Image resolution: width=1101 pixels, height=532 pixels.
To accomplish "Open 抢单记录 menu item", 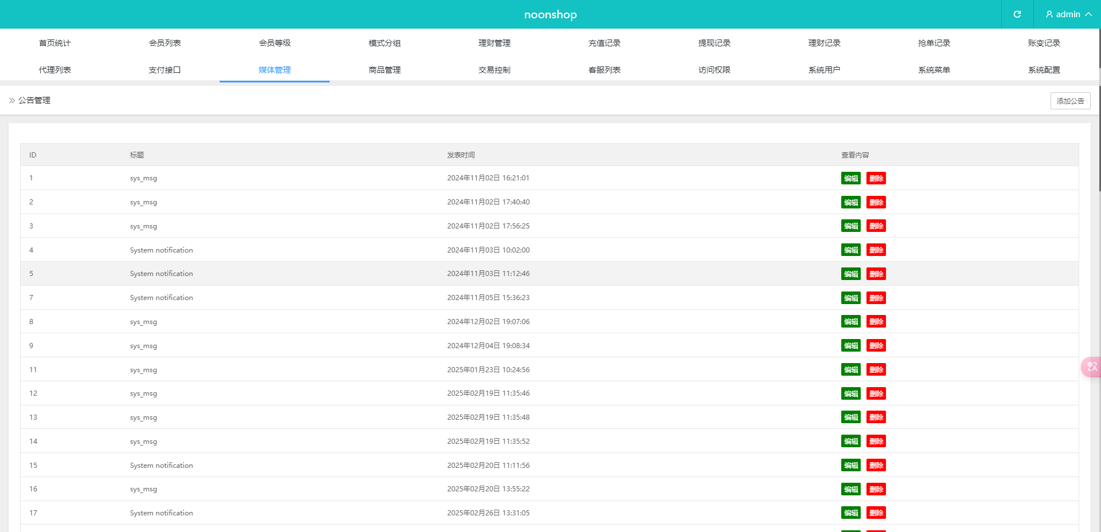I will [x=934, y=43].
